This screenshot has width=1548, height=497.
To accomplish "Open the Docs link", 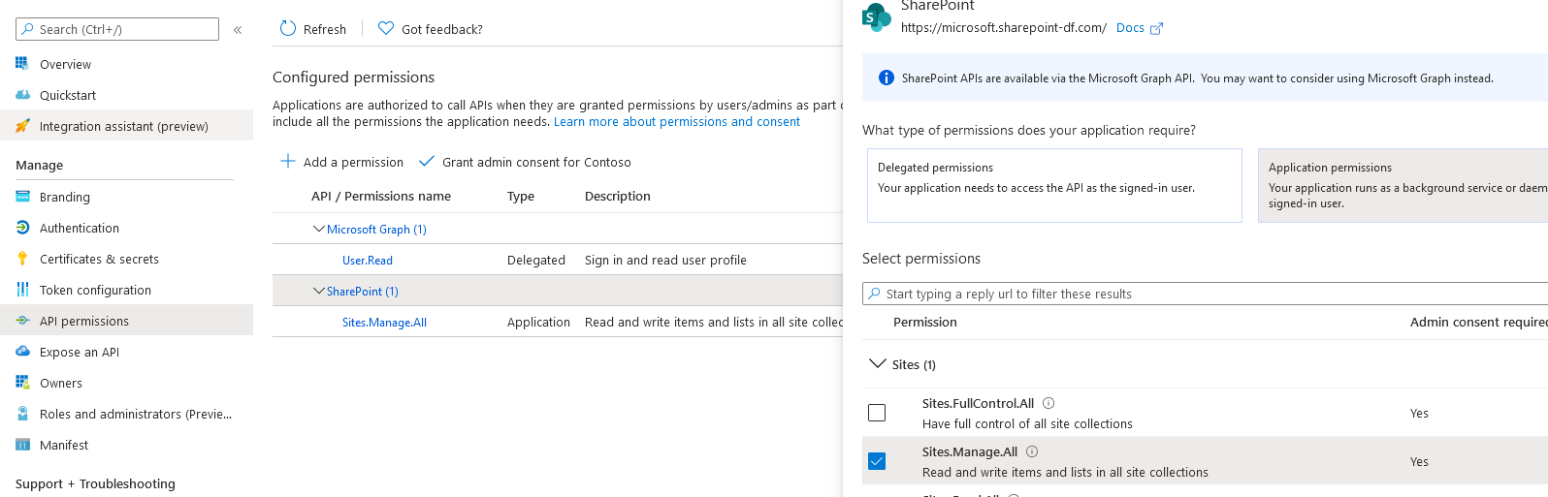I will coord(1130,28).
